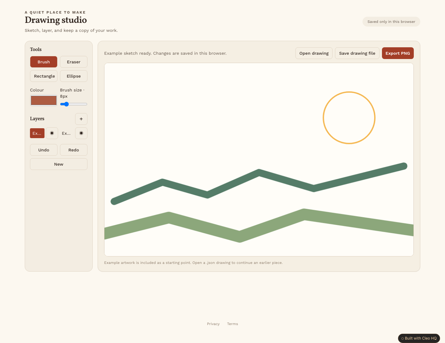The height and width of the screenshot is (343, 445).
Task: Toggle visibility of the unselected Ex... layer
Action: coord(81,133)
